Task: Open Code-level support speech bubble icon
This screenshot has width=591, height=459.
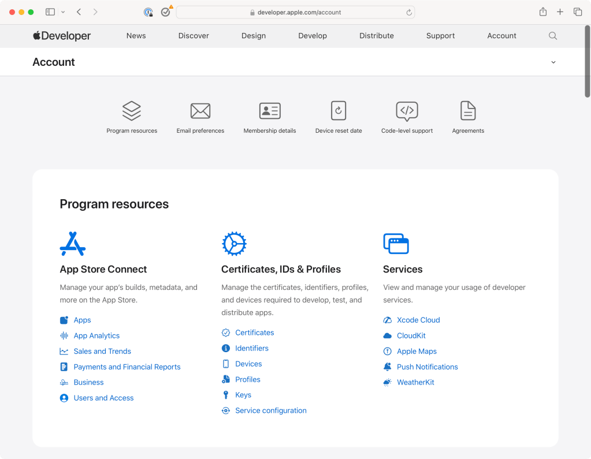Action: click(407, 110)
